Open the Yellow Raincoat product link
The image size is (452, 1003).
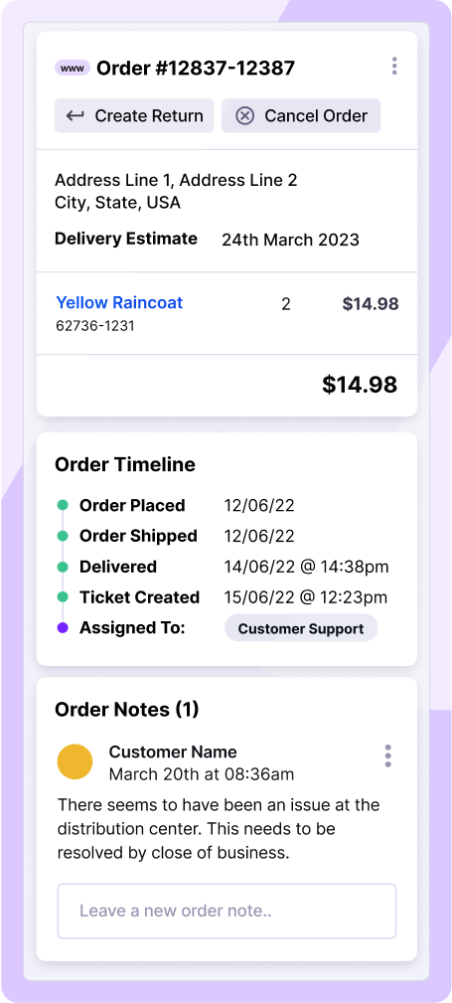(x=119, y=302)
